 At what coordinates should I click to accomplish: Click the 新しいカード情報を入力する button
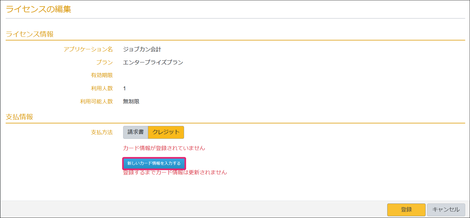(154, 163)
